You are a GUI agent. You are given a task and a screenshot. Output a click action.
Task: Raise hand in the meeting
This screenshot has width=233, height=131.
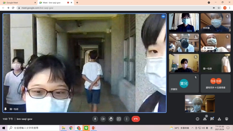[111, 119]
